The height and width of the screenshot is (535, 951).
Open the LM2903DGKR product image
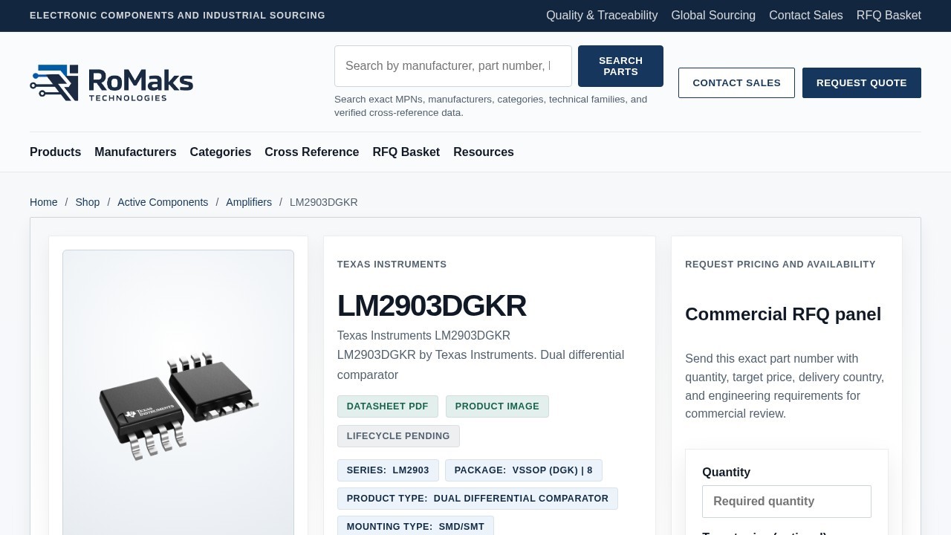point(178,405)
